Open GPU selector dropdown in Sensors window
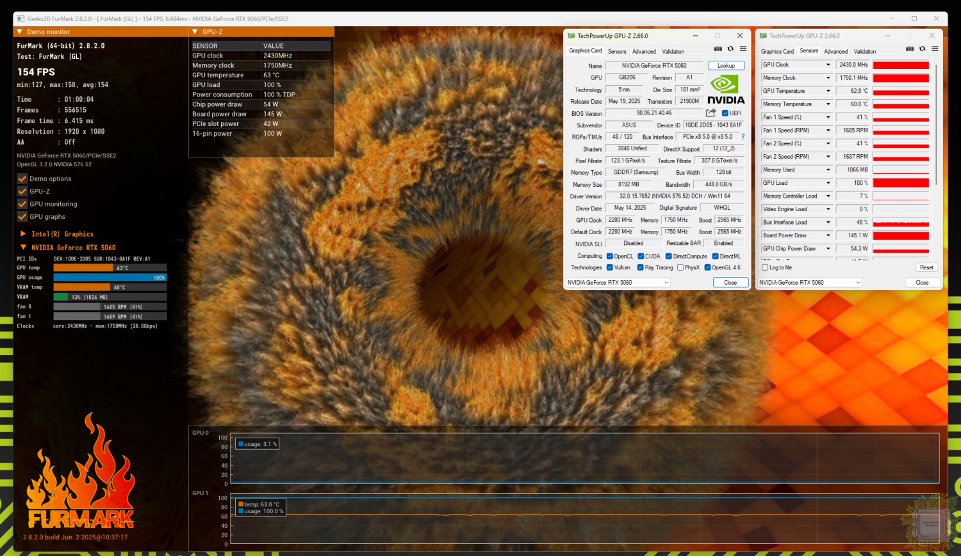The height and width of the screenshot is (556, 961). [x=810, y=282]
